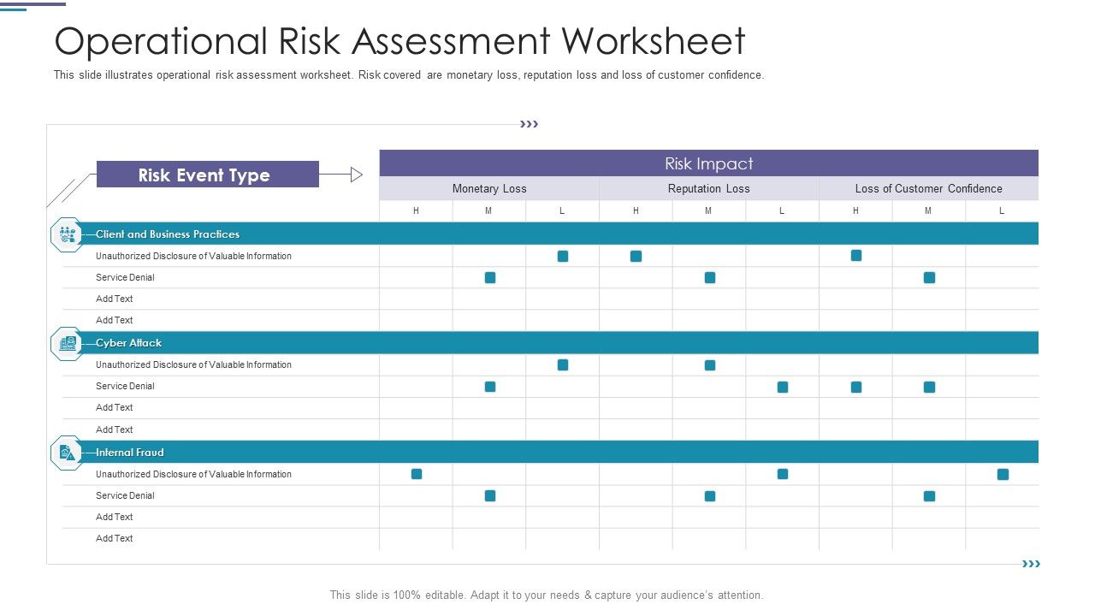Click the triple chevron below the table
This screenshot has height=616, width=1095.
[x=1032, y=564]
